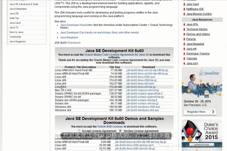The width and height of the screenshot is (227, 151).
Task: Click the chevron on Register Now button
Action: [213, 112]
